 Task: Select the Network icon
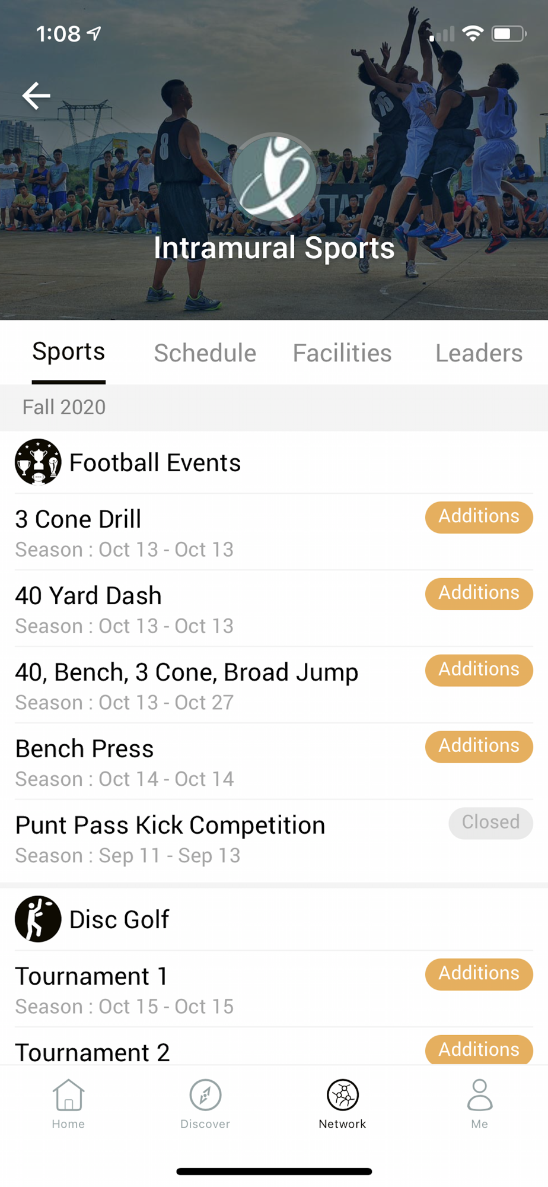(343, 1095)
